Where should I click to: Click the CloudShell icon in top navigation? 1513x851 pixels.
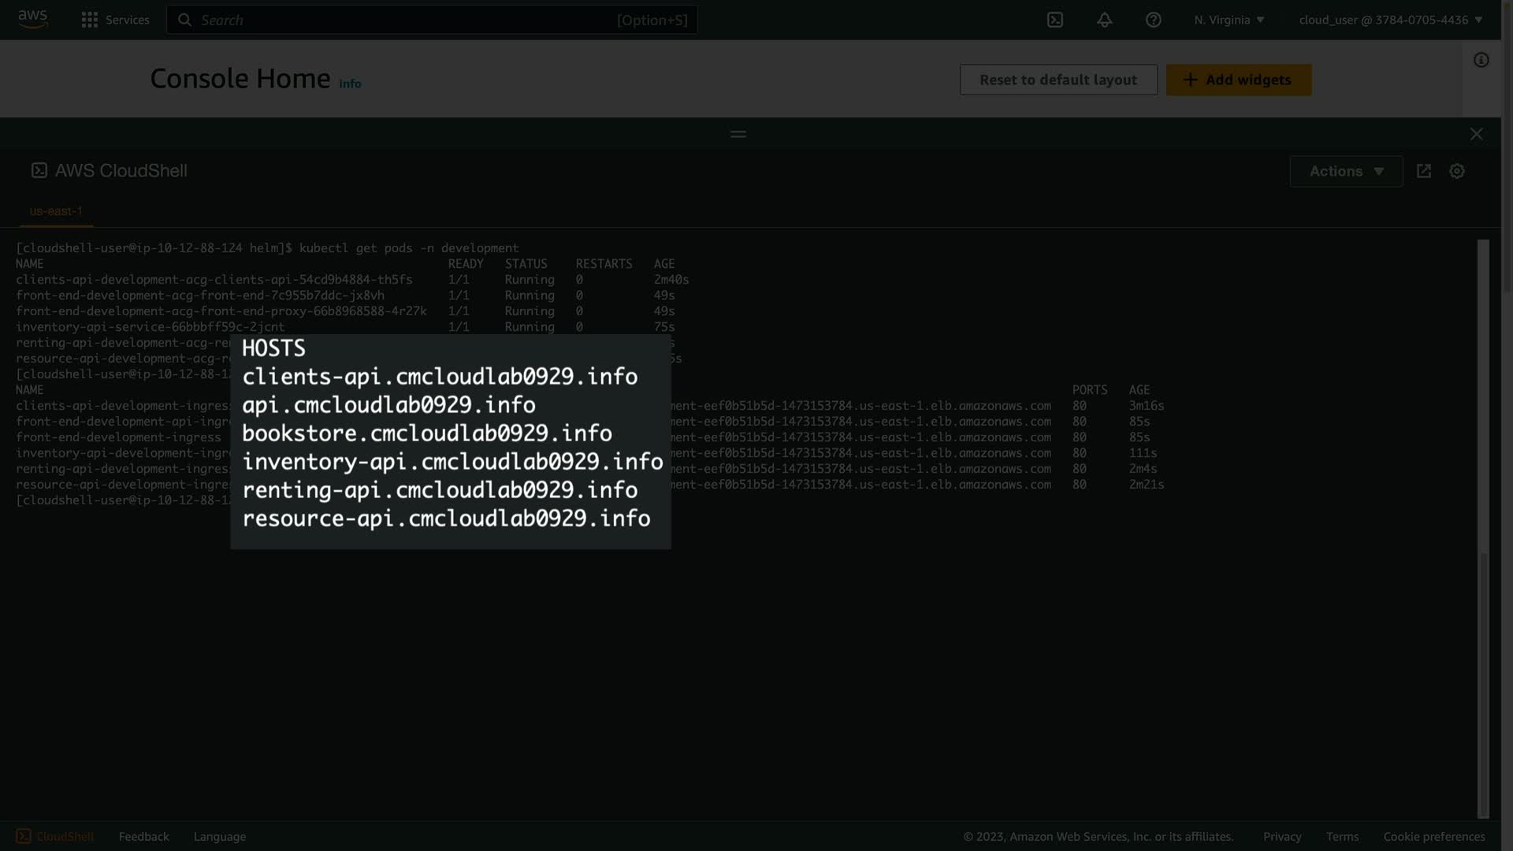[x=1054, y=20]
